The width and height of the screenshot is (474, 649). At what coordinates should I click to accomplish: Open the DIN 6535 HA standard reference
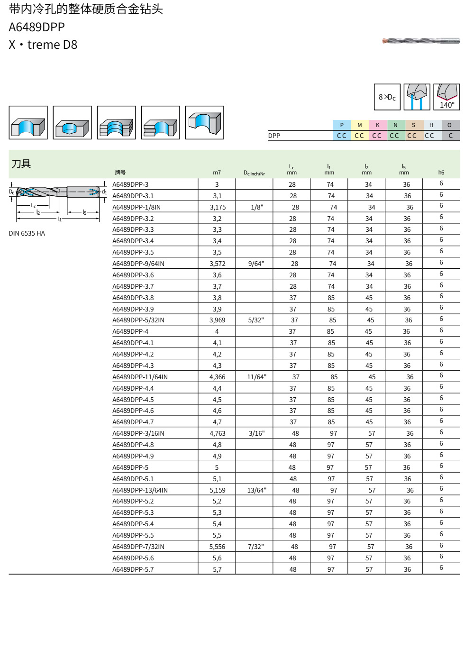[26, 233]
